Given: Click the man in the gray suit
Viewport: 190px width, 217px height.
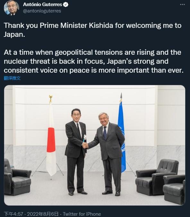Looking at the screenshot, I should [108, 154].
